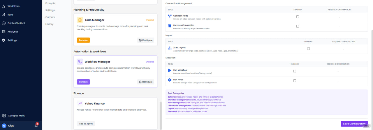Click the Remove Connection trash icon

coord(170,25)
